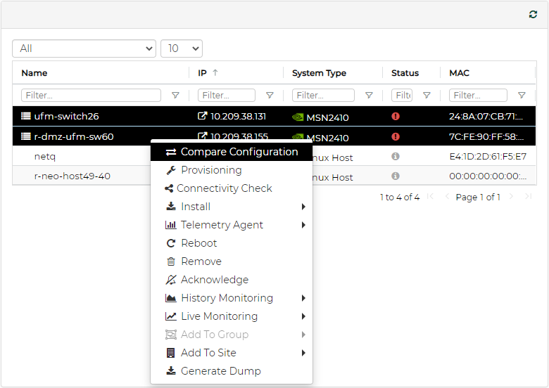Go to the last page arrow
Viewport: 549px width, 388px height.
coord(529,196)
